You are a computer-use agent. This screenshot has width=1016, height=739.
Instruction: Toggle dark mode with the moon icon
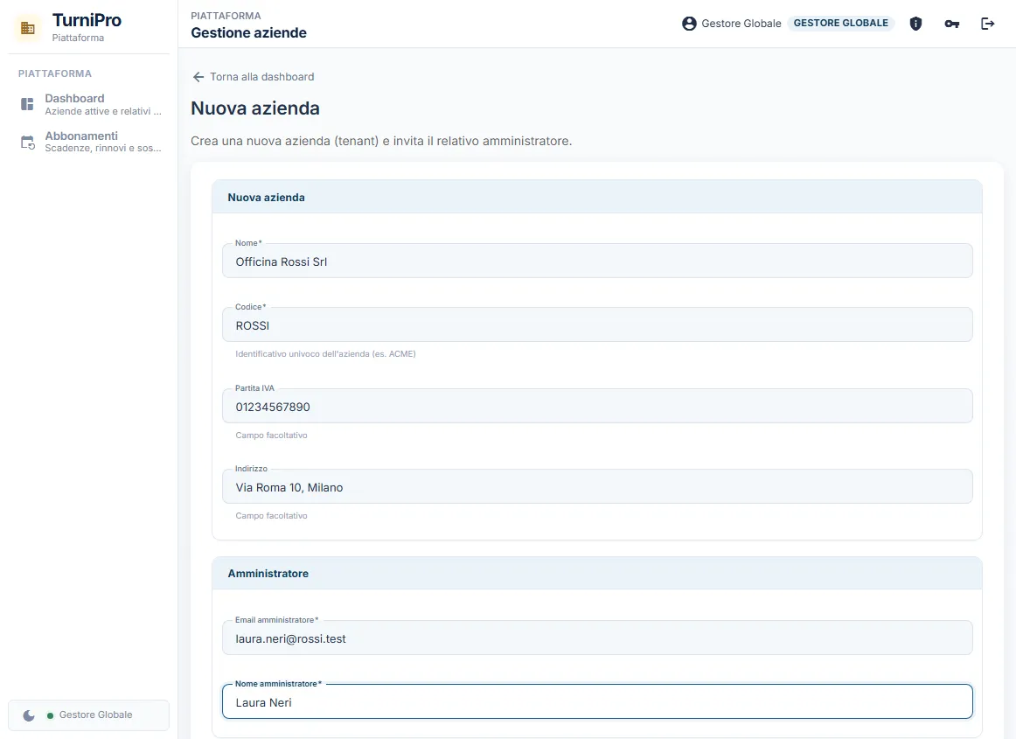point(29,715)
